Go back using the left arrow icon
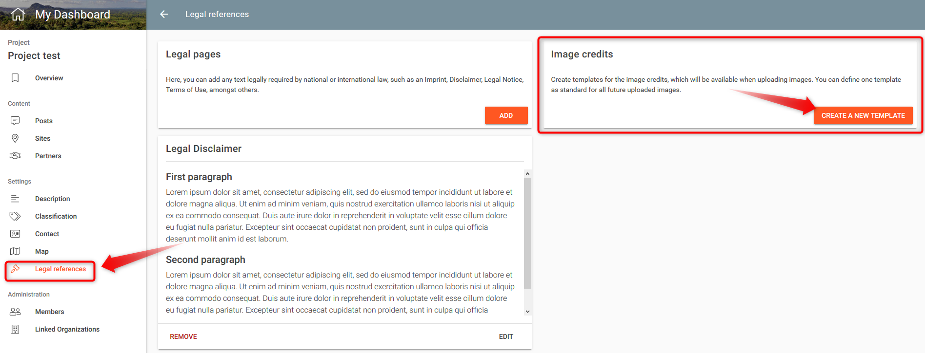Image resolution: width=925 pixels, height=353 pixels. (164, 14)
